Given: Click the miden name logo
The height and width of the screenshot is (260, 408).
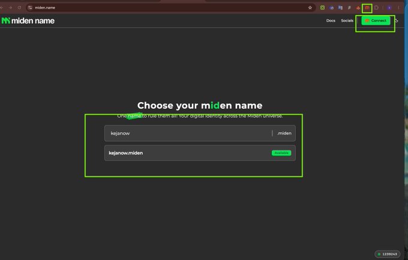Looking at the screenshot, I should pos(28,20).
